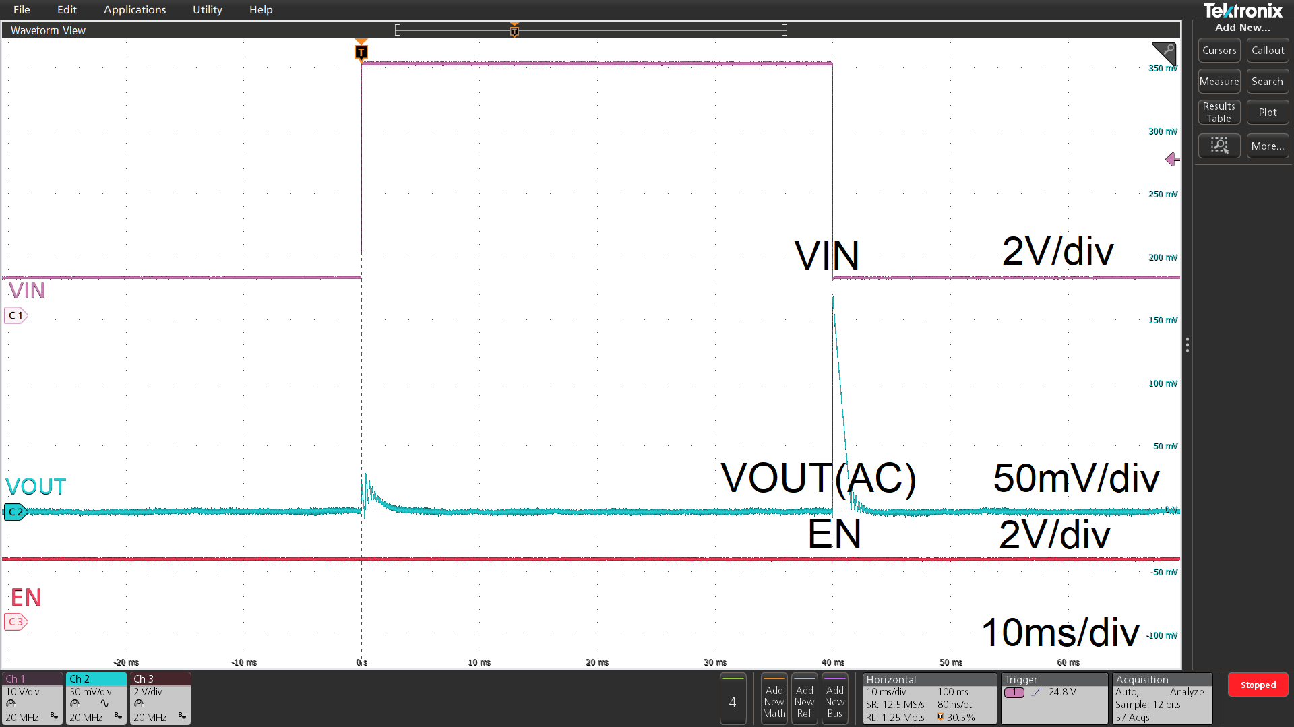The width and height of the screenshot is (1294, 727).
Task: Click the Add New Bus button
Action: pyautogui.click(x=834, y=699)
